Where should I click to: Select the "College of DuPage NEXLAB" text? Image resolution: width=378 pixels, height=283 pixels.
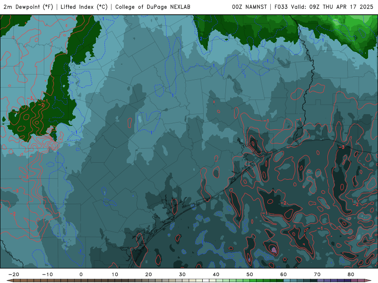point(153,7)
